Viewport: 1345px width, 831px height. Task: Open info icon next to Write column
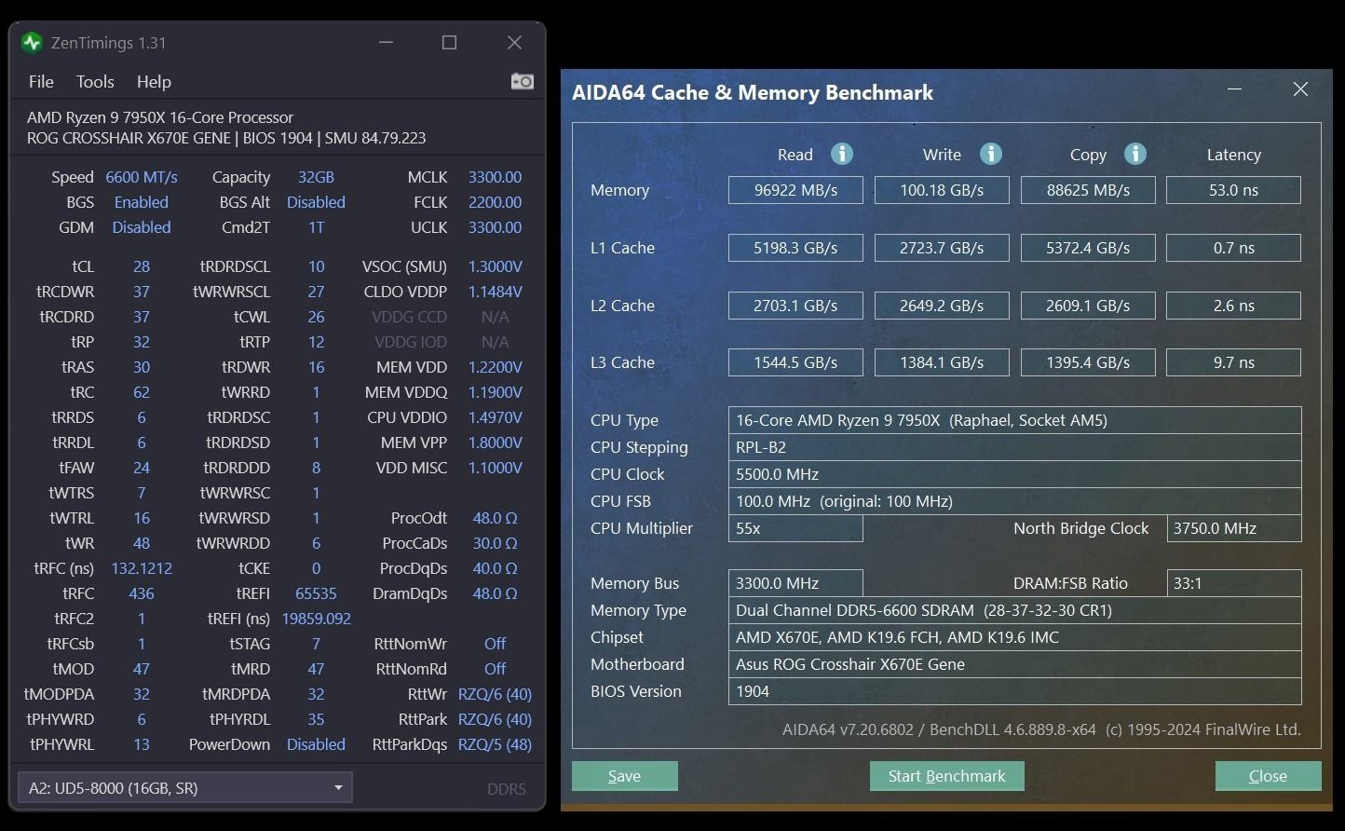(990, 154)
